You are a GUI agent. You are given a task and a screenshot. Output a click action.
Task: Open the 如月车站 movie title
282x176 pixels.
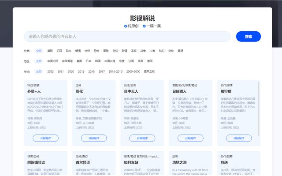point(131,162)
